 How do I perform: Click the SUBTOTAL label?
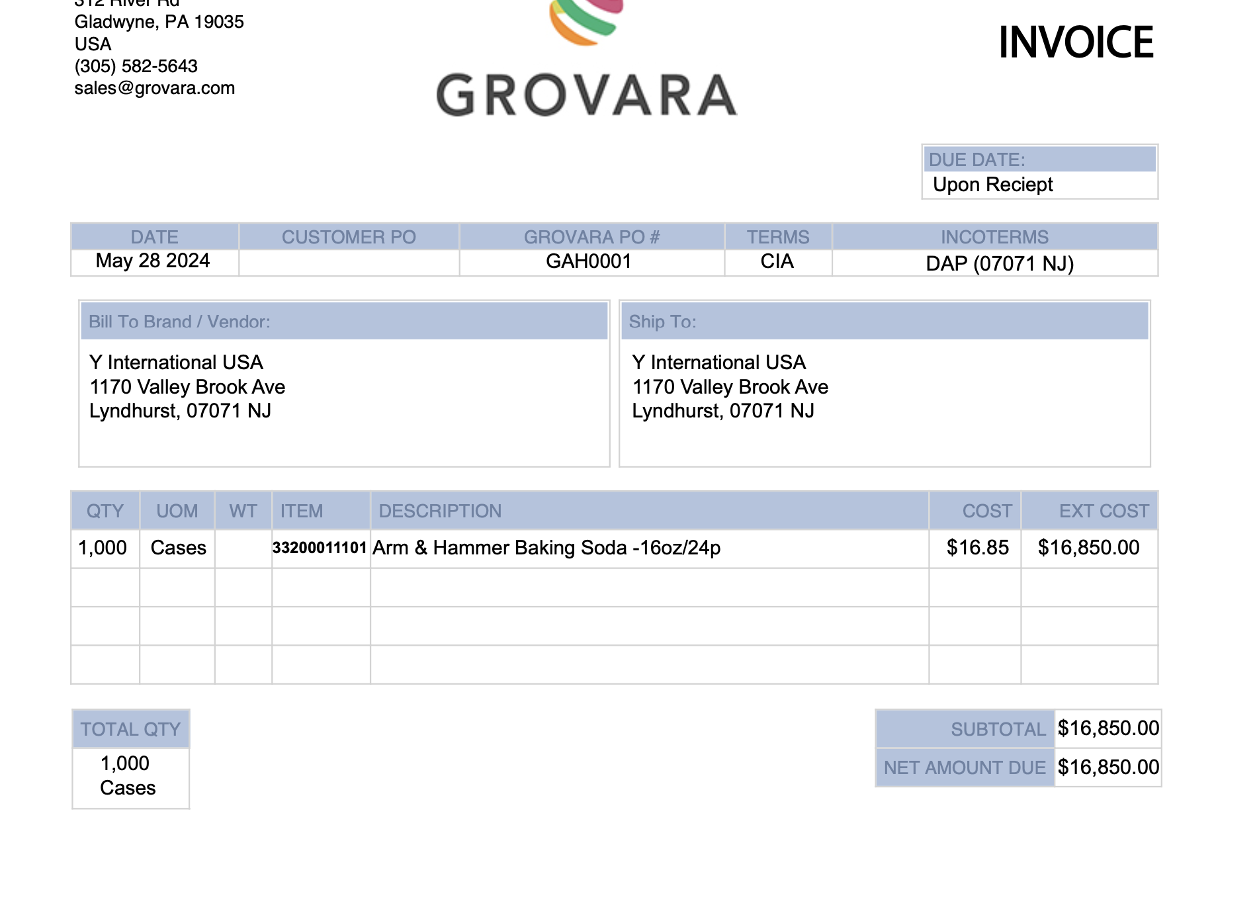click(998, 729)
